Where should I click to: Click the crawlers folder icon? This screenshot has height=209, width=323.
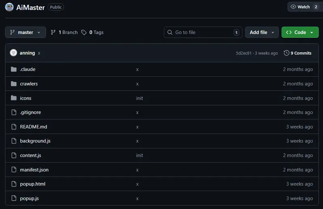pos(14,84)
